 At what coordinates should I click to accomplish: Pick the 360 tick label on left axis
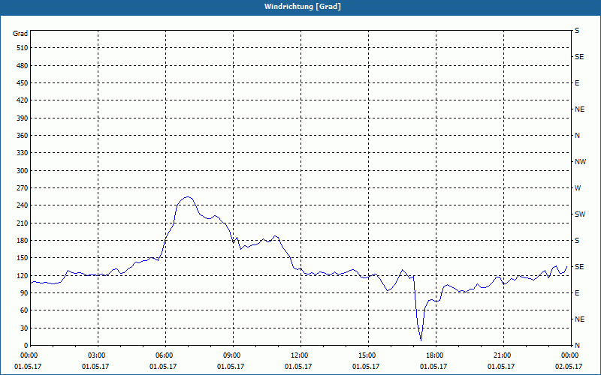tap(23, 136)
